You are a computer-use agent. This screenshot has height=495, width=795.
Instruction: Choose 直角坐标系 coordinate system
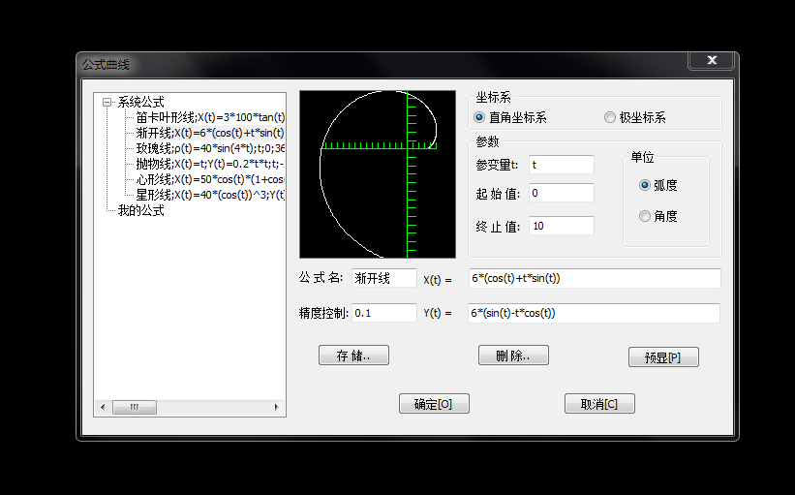[x=480, y=117]
